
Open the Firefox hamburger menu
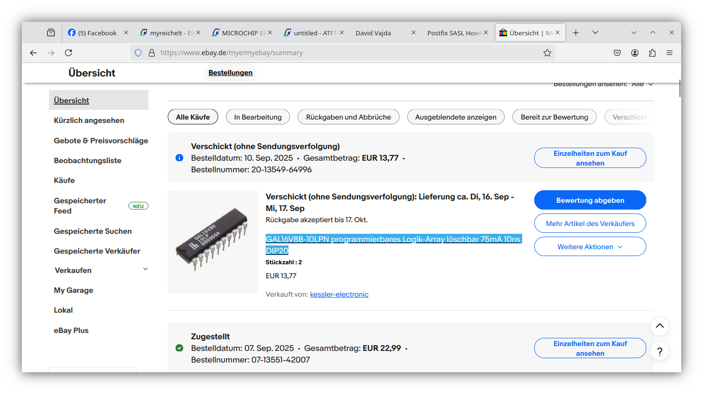[670, 53]
